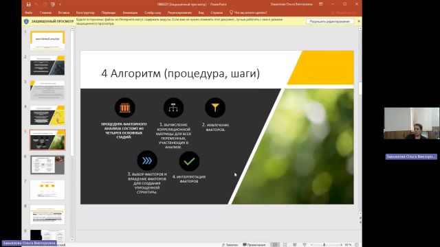Viewport: 440px width, 247px height.
Task: Select slide 2 thumbnail
Action: tap(47, 65)
